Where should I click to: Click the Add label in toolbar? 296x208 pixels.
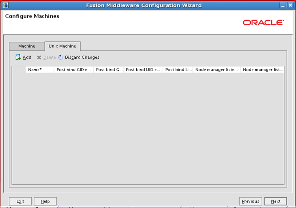[27, 57]
